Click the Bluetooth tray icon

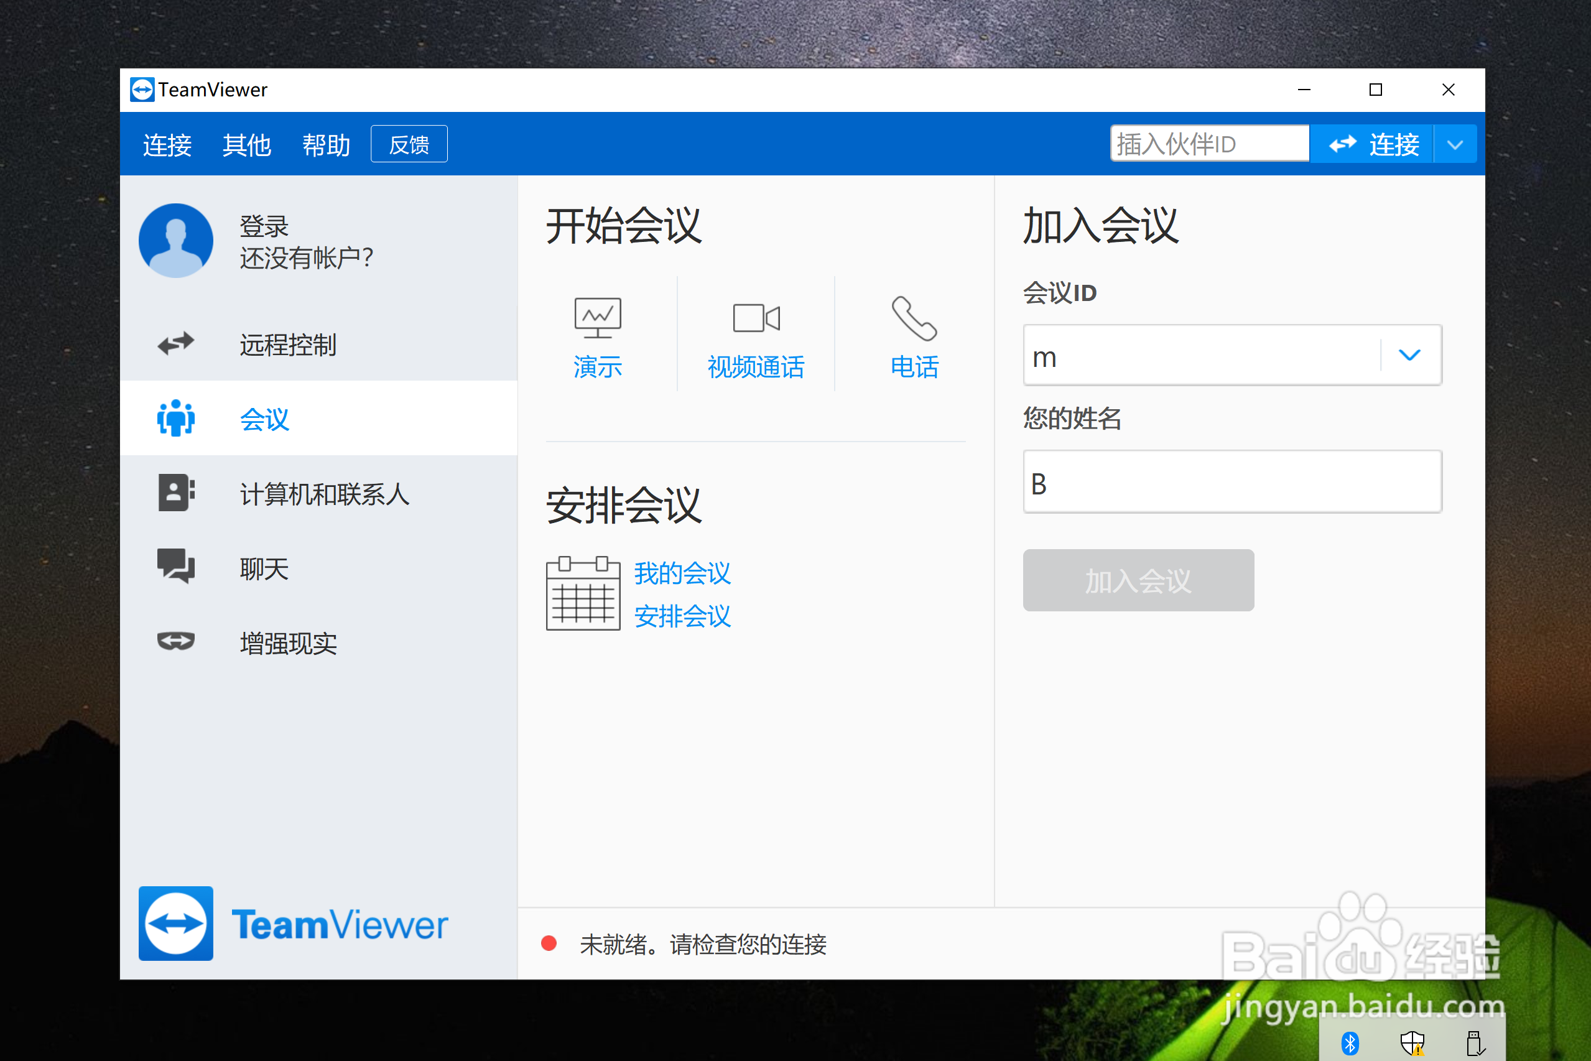[1350, 1043]
